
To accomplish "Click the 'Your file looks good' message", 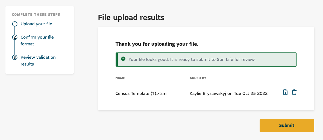I will coord(192,60).
